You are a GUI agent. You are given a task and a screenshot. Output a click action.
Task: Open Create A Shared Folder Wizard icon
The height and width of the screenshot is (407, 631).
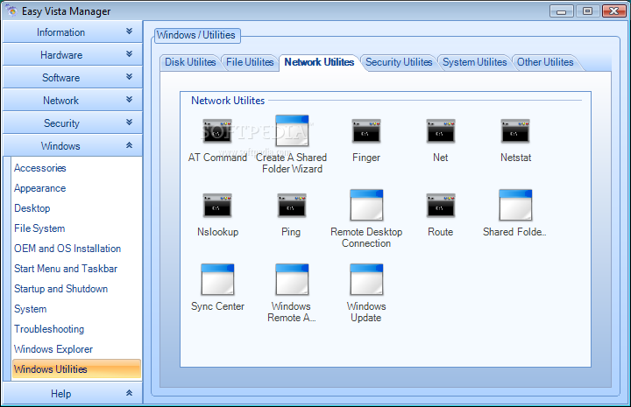pos(292,130)
